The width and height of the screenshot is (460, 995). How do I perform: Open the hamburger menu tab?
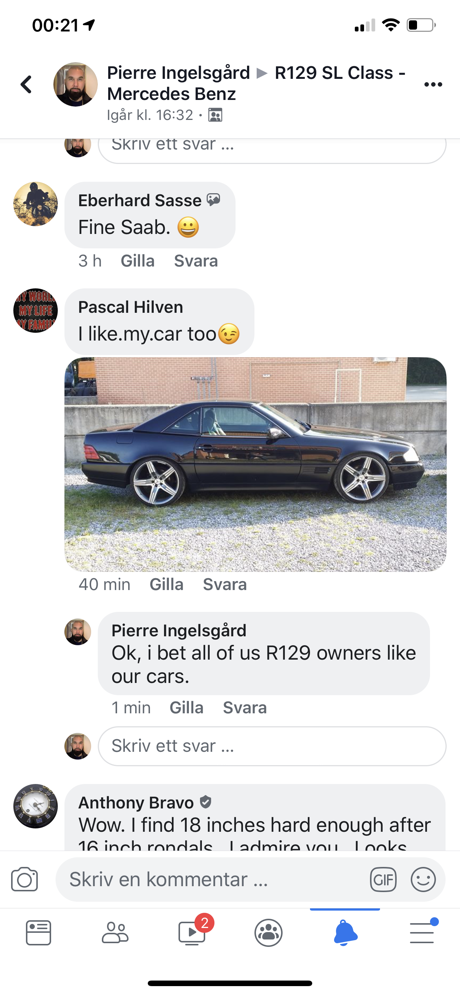point(423,932)
